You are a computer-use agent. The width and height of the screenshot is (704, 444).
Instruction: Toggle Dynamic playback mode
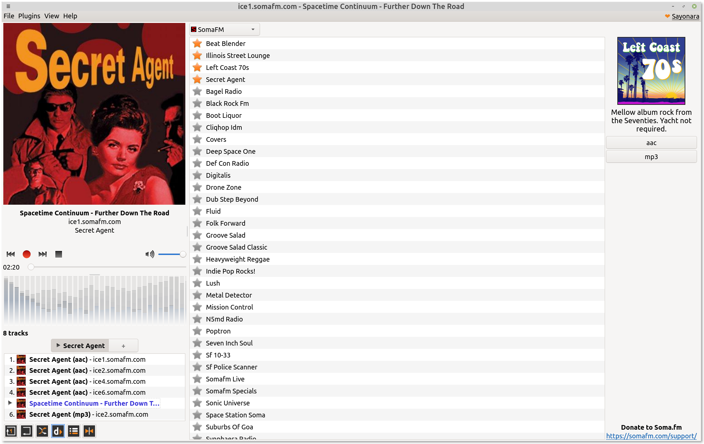click(58, 431)
